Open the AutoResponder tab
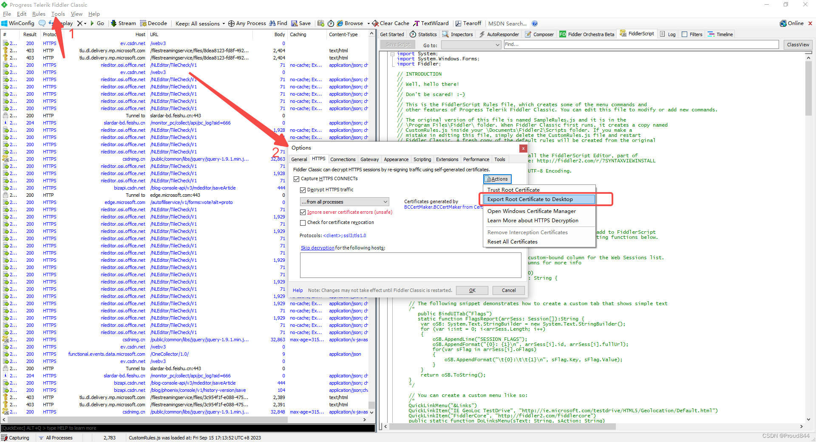Image resolution: width=816 pixels, height=442 pixels. pyautogui.click(x=499, y=34)
